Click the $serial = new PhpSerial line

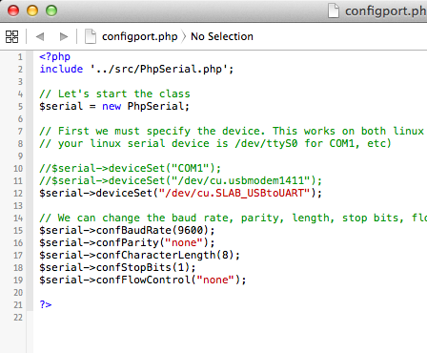114,106
